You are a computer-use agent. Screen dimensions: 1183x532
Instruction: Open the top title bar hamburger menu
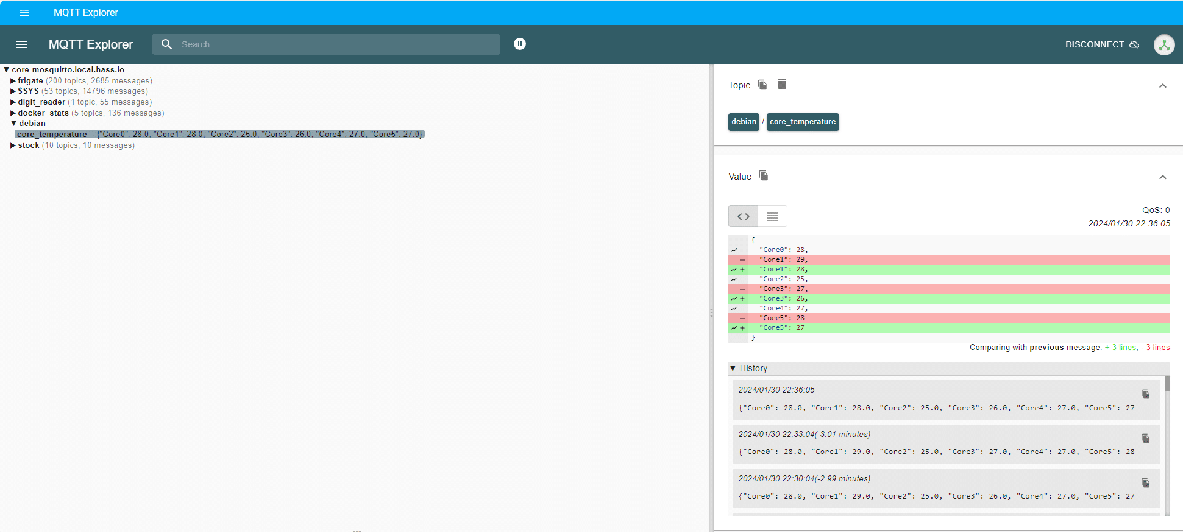coord(24,12)
